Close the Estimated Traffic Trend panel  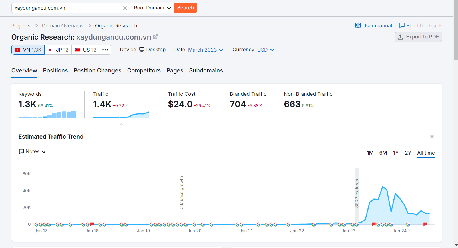tap(432, 137)
